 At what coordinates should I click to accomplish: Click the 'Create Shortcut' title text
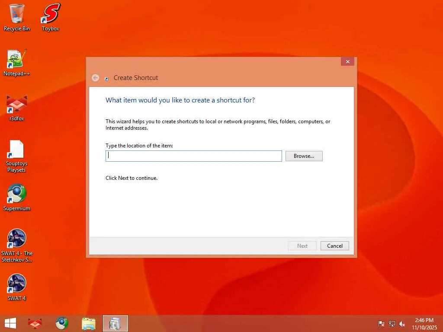click(135, 78)
